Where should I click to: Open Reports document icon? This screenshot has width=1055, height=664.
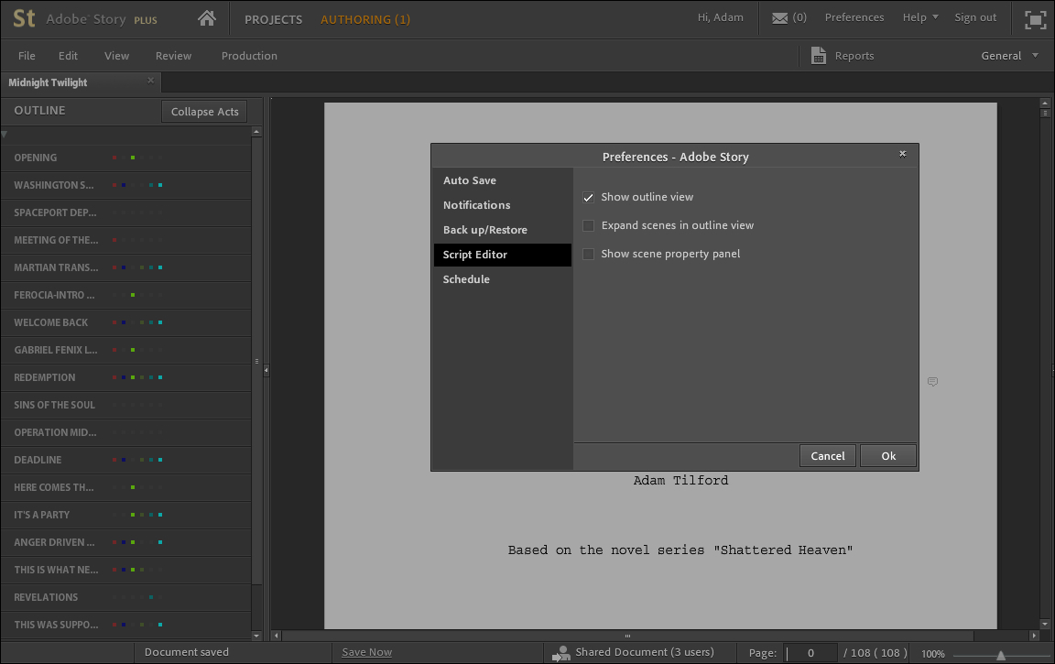818,56
